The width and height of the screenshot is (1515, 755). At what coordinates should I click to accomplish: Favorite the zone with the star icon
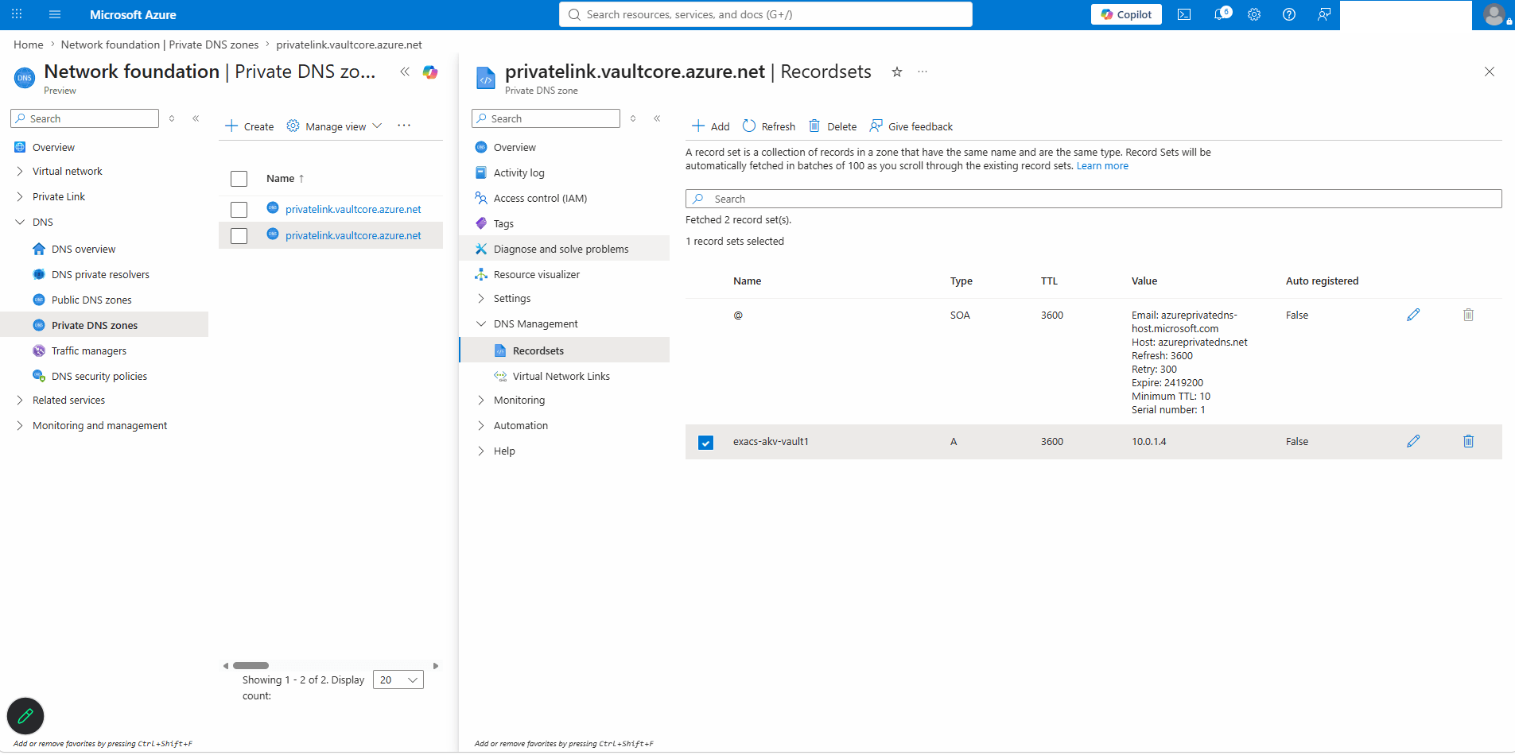(897, 72)
